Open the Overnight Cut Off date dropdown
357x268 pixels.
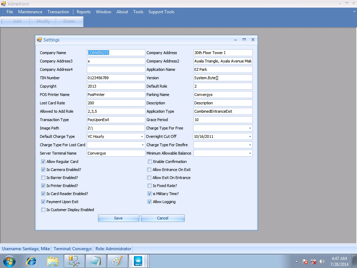click(250, 136)
